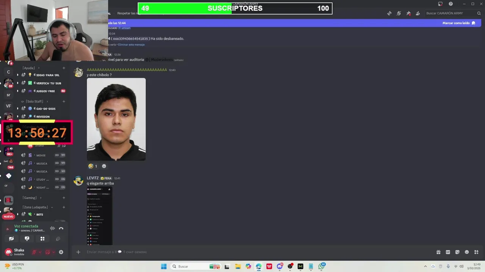Join the STUDY voice channel
This screenshot has height=272, width=485.
click(42, 179)
